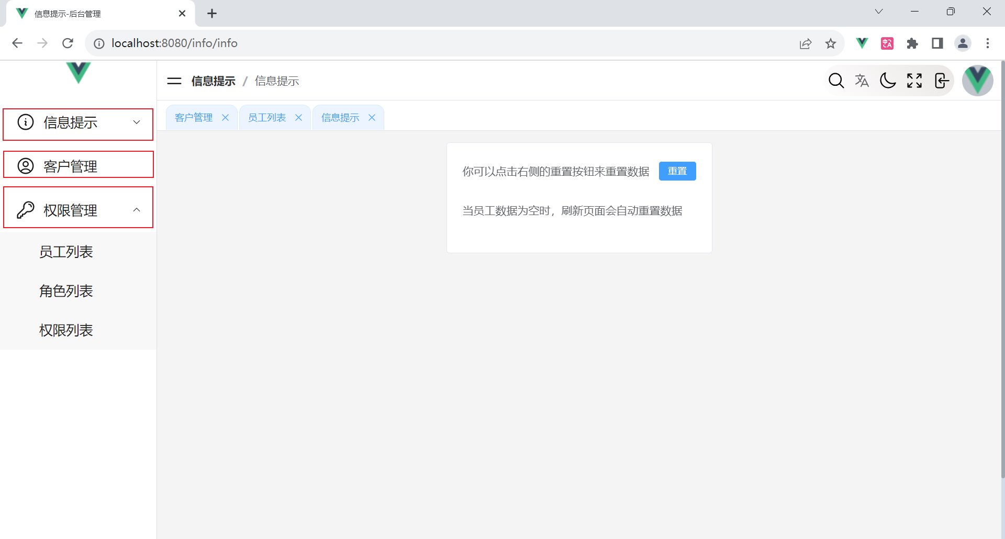Screen dimensions: 1005x539
Task: Open the extensions puzzle icon
Action: pos(912,43)
